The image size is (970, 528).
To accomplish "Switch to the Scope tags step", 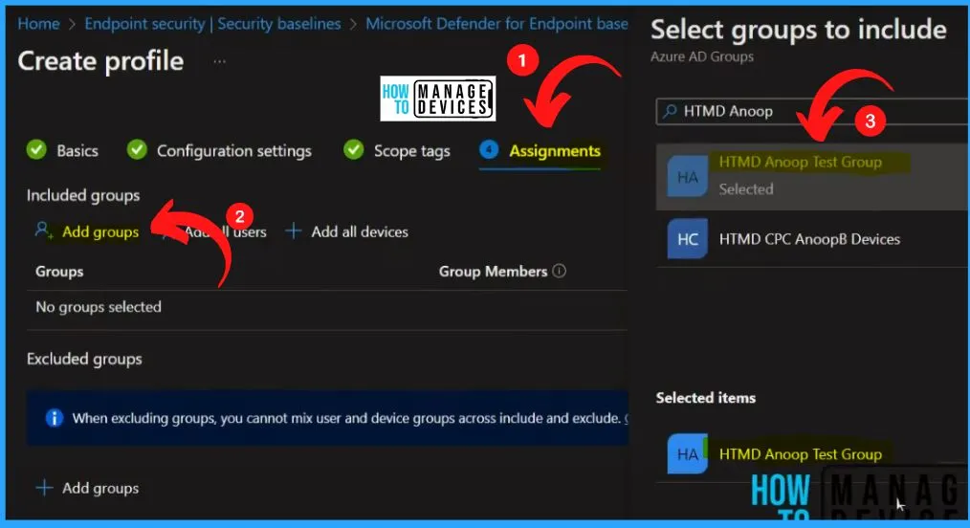I will pos(411,151).
